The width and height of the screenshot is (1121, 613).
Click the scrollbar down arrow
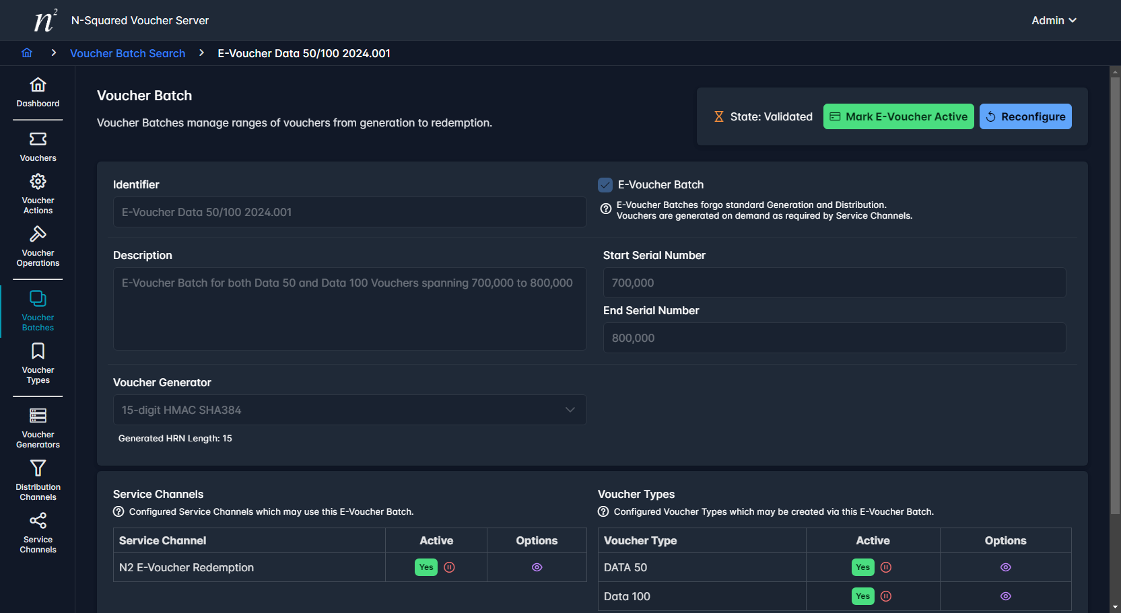coord(1115,608)
